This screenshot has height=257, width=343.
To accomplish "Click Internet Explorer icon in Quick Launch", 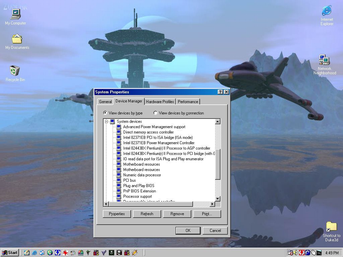I will click(34, 253).
